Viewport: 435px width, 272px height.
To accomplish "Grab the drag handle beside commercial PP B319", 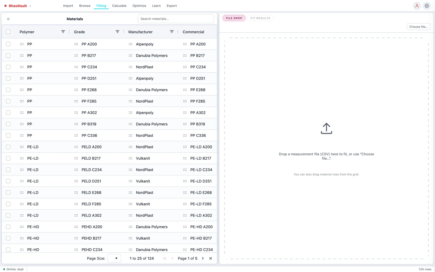I will tap(185, 124).
